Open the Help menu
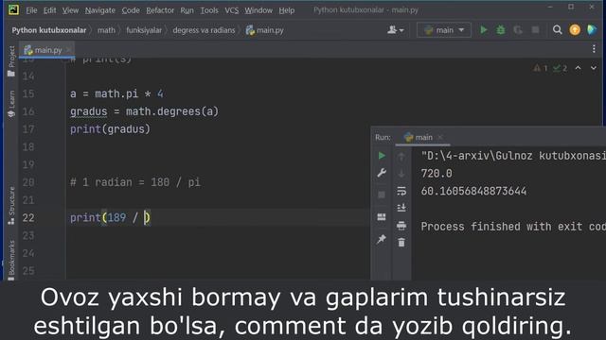This screenshot has width=606, height=340. click(287, 10)
